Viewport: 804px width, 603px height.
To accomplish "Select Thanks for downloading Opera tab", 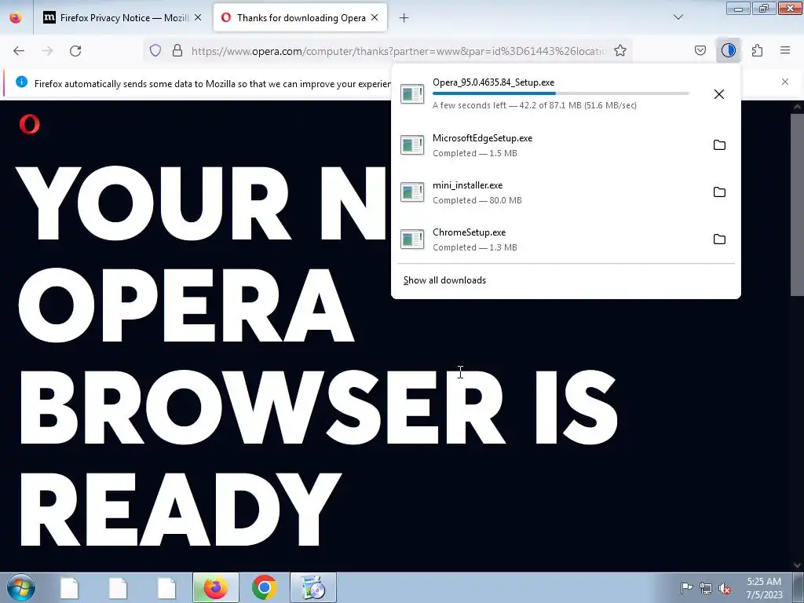I will tap(300, 18).
